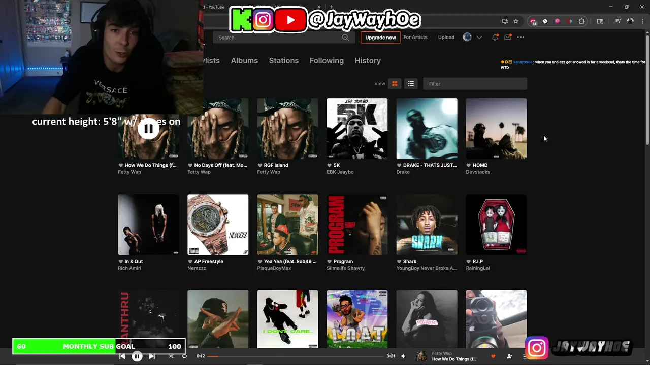650x365 pixels.
Task: Toggle like heart on Shark
Action: click(x=399, y=262)
